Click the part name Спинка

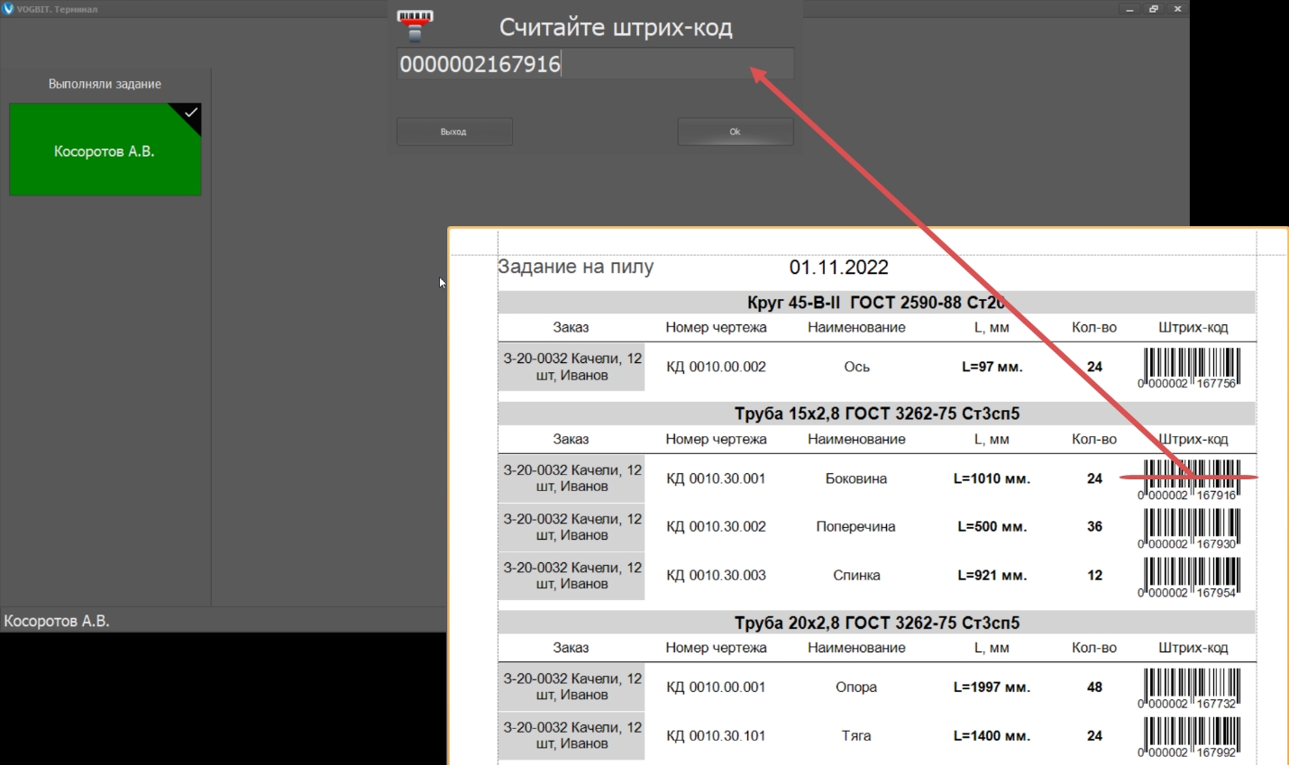(856, 575)
